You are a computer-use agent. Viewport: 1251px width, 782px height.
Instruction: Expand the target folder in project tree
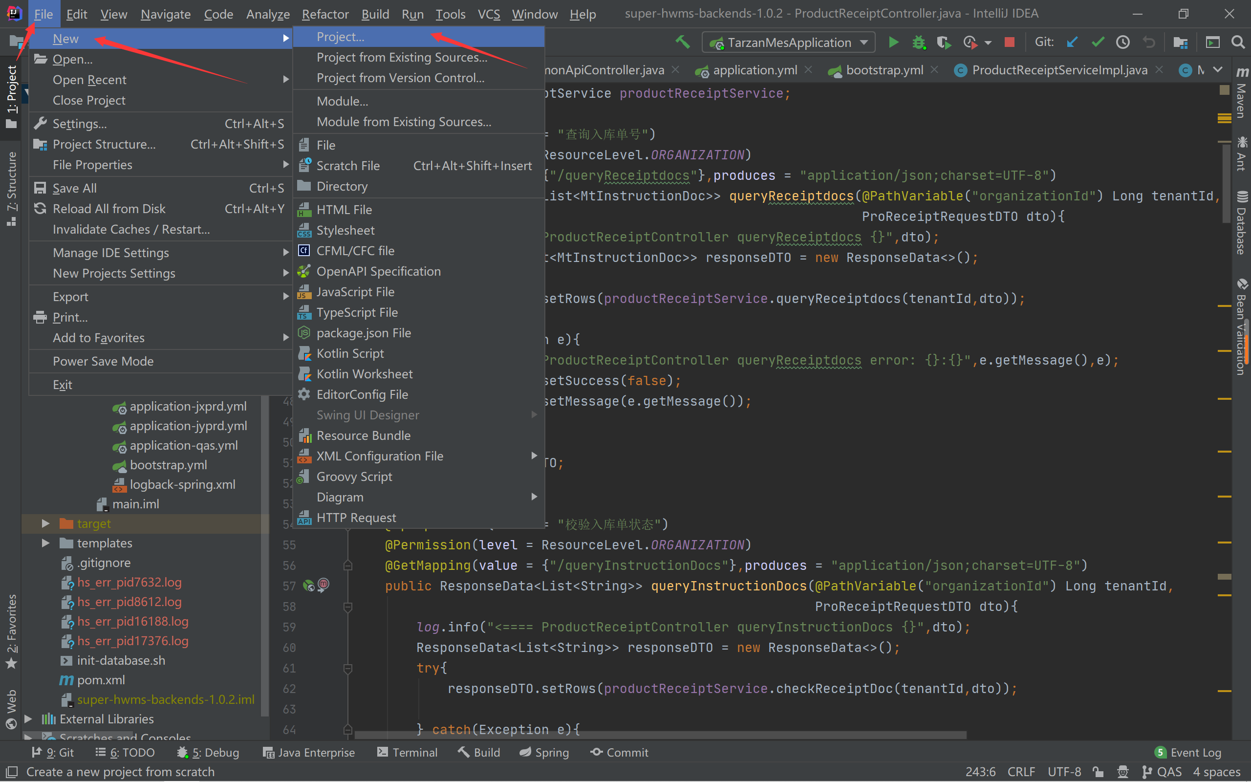pos(45,522)
